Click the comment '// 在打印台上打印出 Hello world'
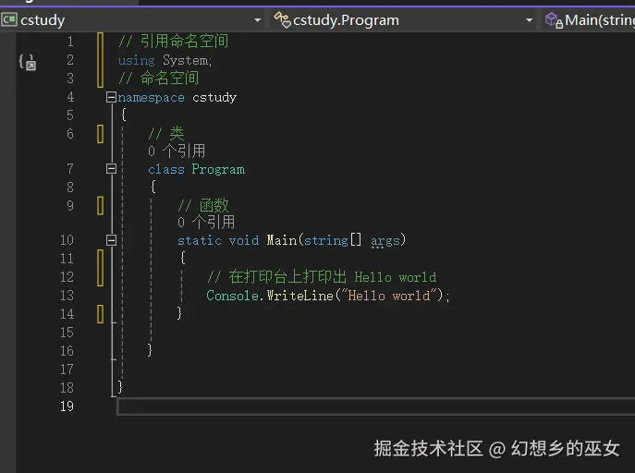635x473 pixels. [x=322, y=277]
